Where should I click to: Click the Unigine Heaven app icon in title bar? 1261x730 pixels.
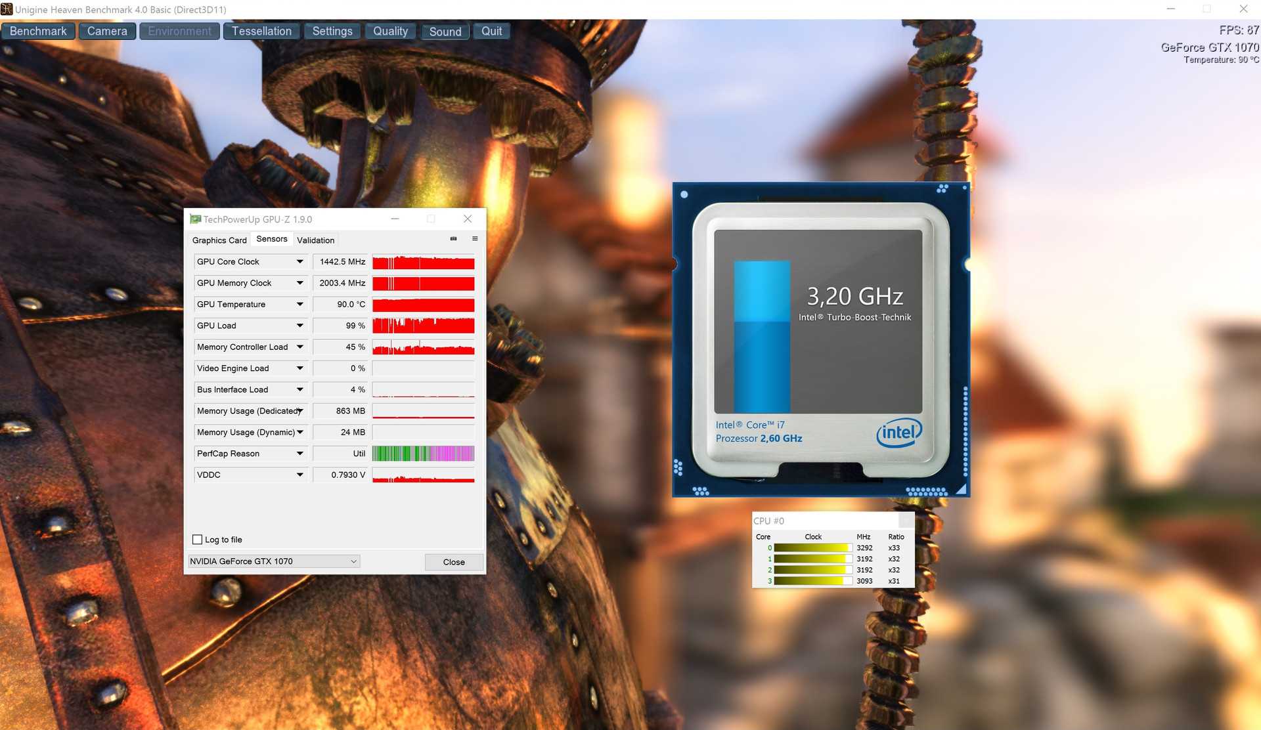7,9
